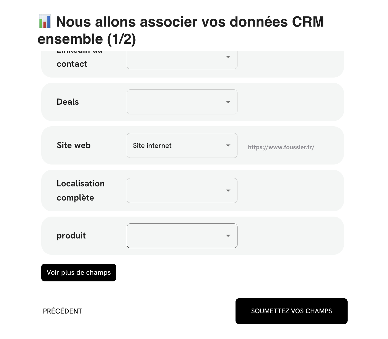Click the produit field label
The height and width of the screenshot is (339, 388).
pos(71,236)
